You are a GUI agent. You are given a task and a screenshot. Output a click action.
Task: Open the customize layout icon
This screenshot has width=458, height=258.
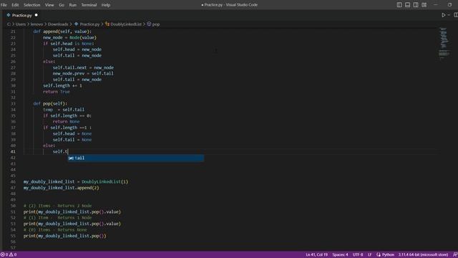click(424, 5)
